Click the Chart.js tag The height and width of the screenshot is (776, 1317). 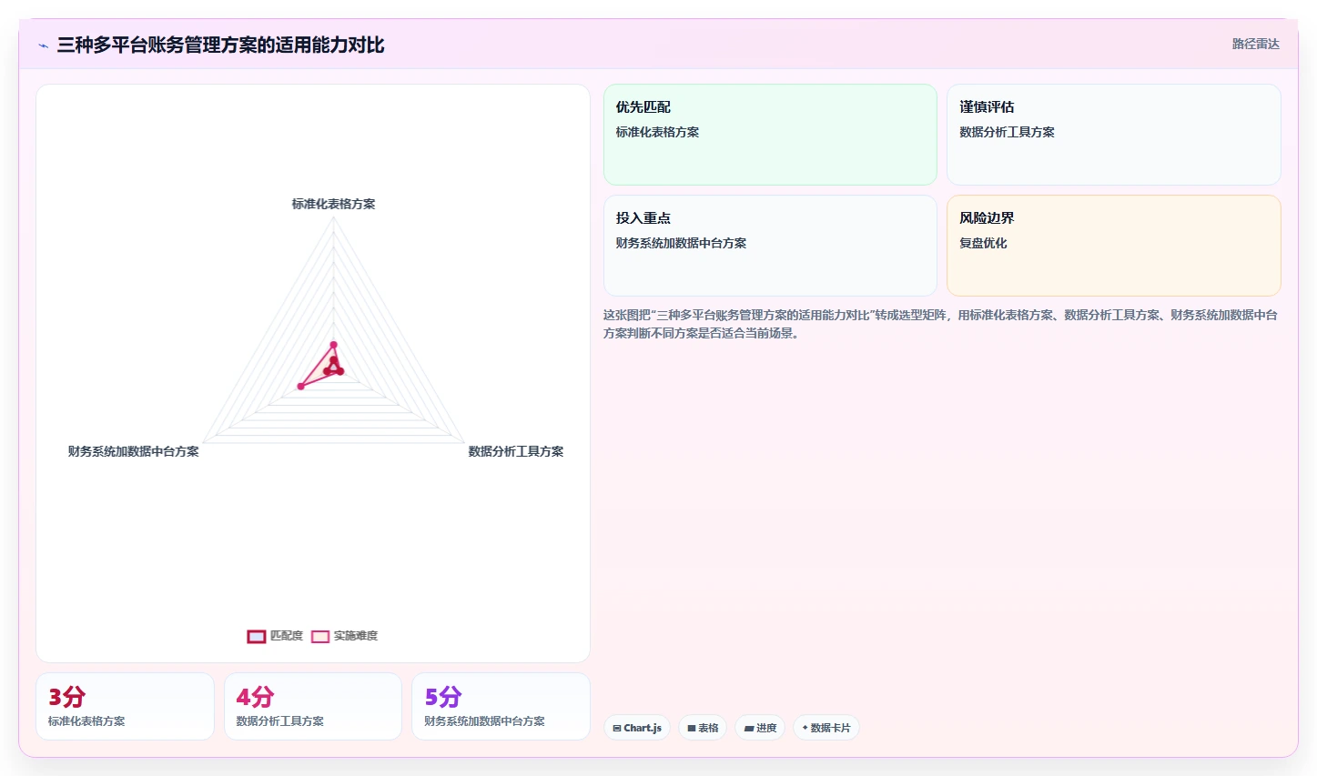[637, 728]
